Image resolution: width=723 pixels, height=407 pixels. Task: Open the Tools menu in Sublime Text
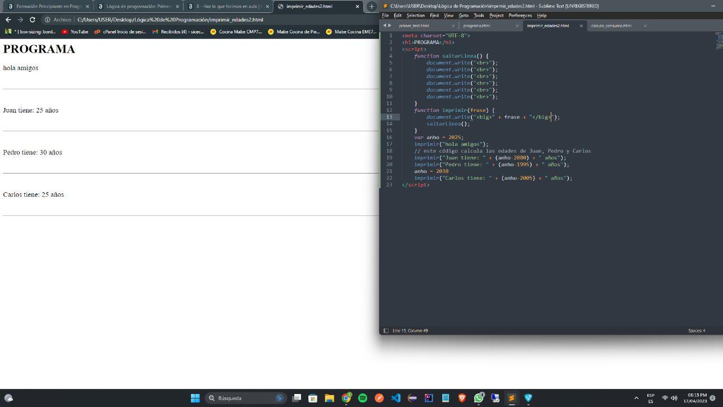click(x=478, y=15)
